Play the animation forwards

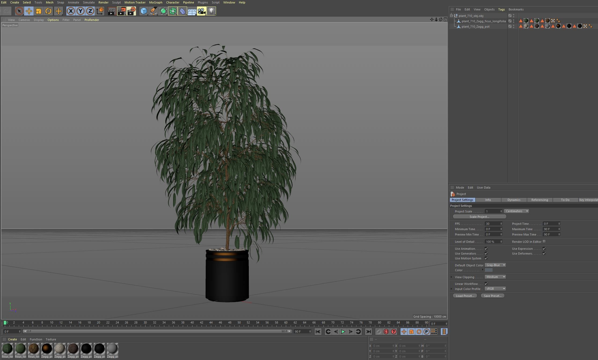pos(343,332)
